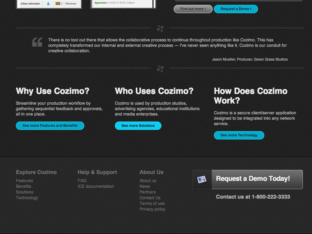Click the testimonial quote paragraph
The height and width of the screenshot is (234, 312).
167,45
